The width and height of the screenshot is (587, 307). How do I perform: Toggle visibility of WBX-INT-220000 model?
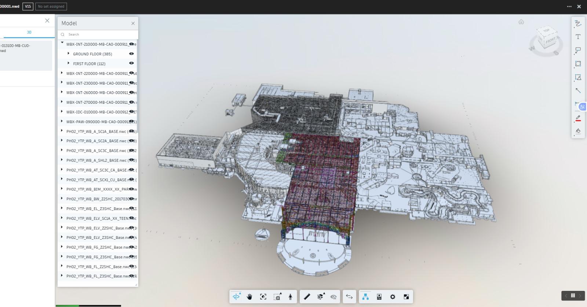tap(131, 73)
